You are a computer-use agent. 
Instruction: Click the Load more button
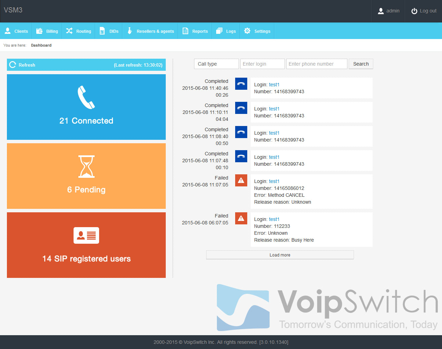[x=280, y=255]
